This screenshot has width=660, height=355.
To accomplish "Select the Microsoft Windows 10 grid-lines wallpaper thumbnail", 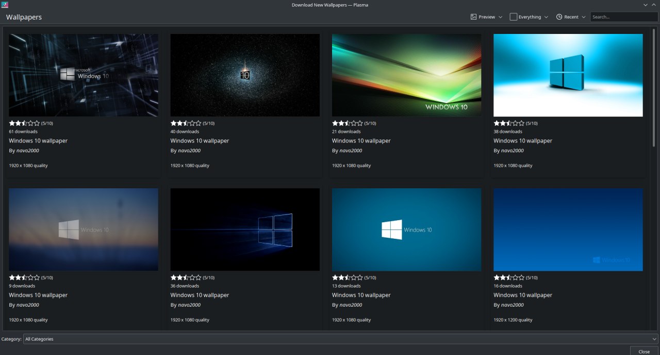I will point(84,75).
